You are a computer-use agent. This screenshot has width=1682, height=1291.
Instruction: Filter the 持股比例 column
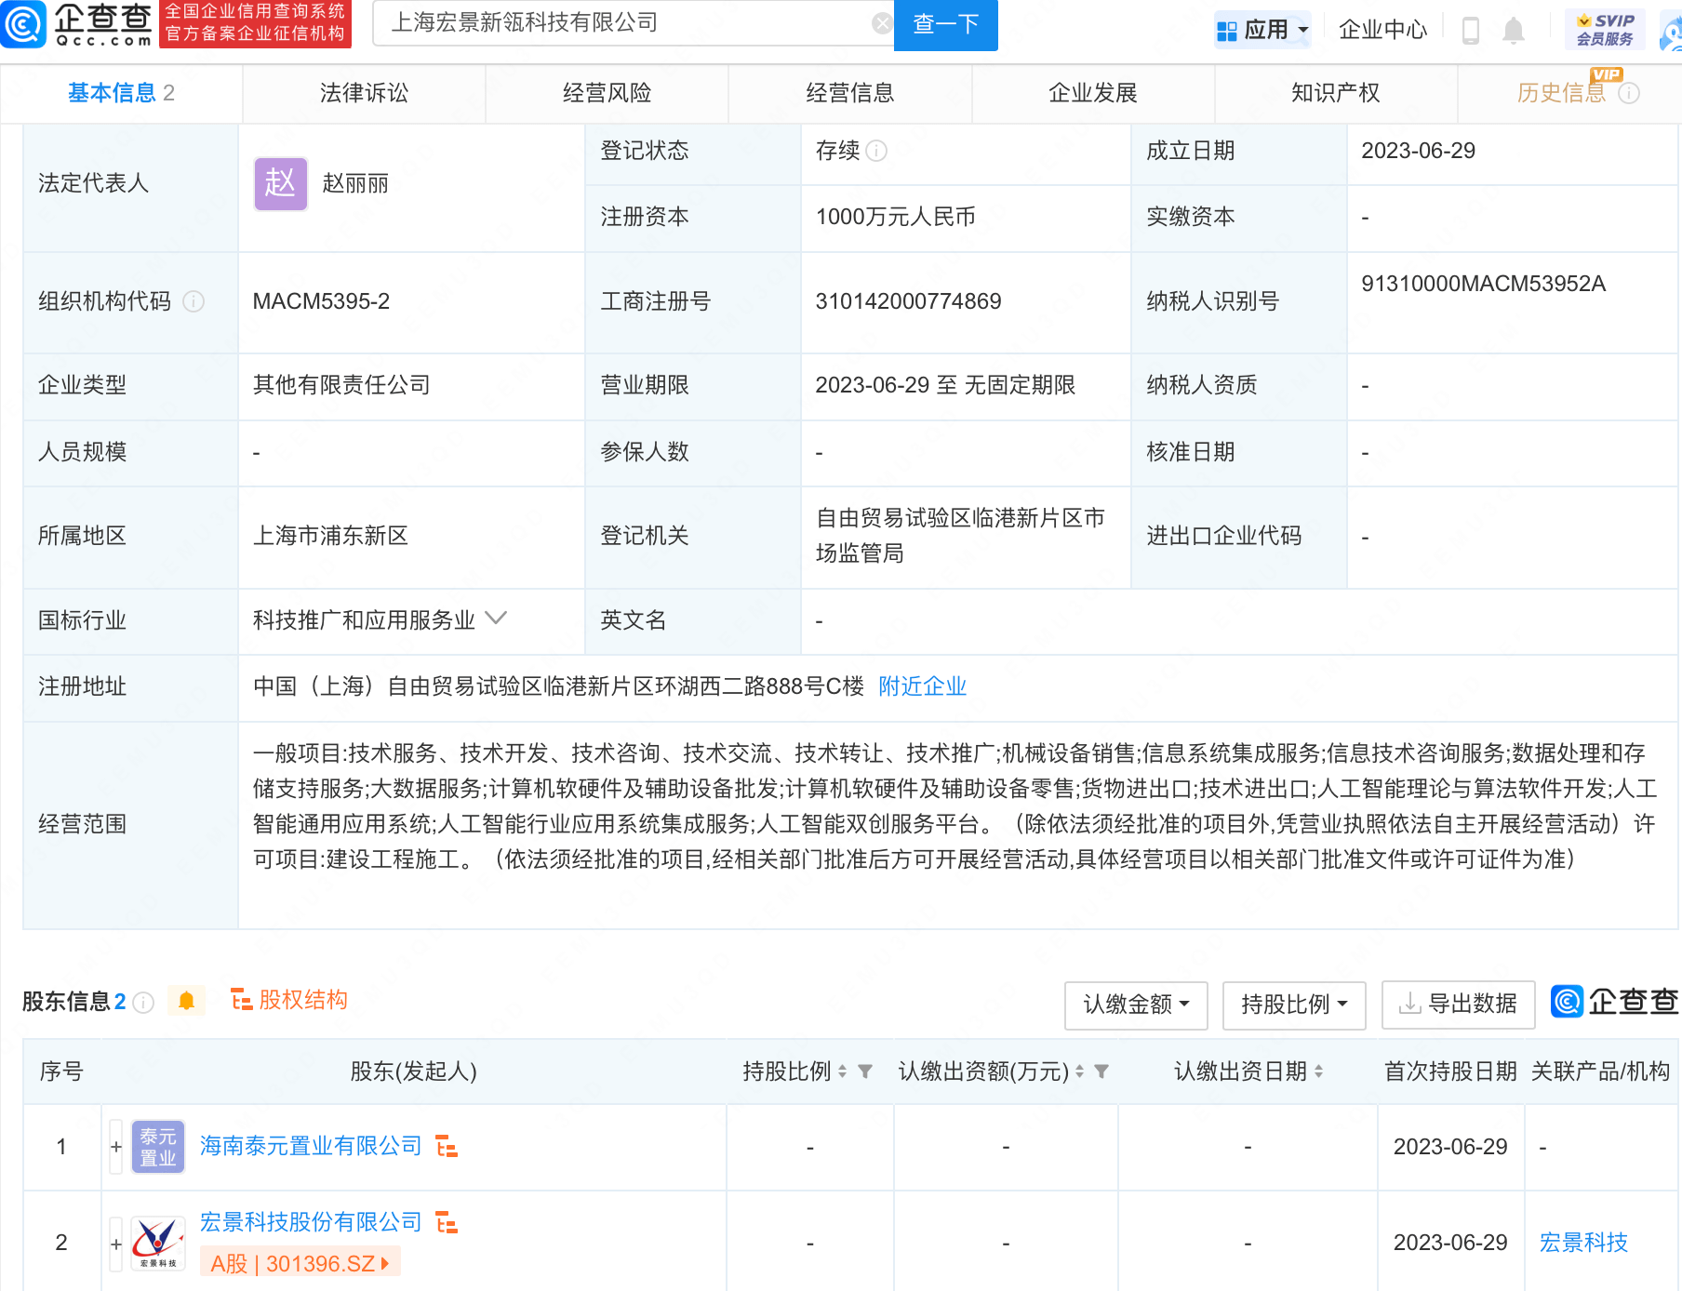(x=865, y=1071)
